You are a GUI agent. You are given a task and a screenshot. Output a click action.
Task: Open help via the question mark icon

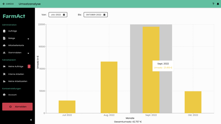[x=213, y=4]
